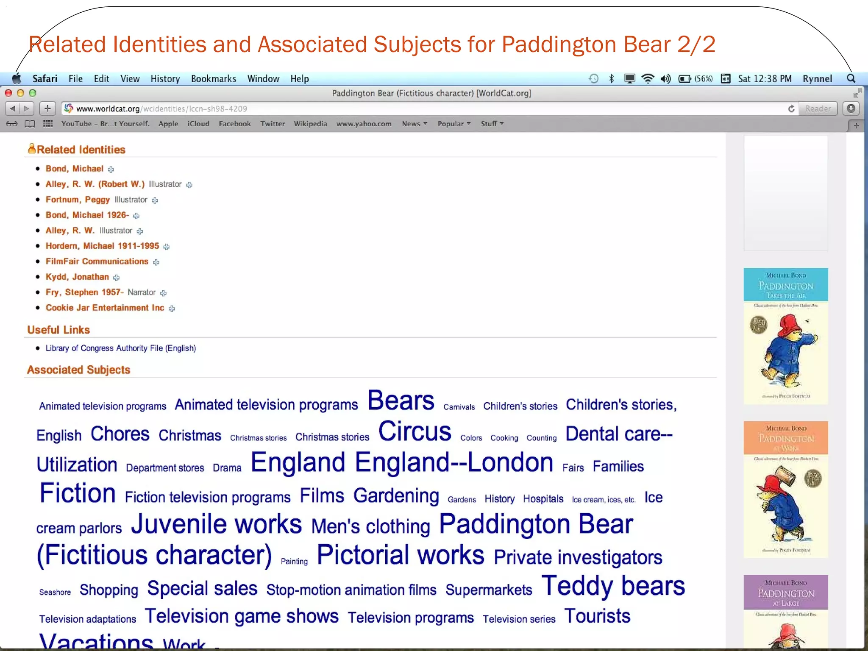Click the display mirroring menu bar icon
Image resolution: width=868 pixels, height=651 pixels.
tap(629, 79)
